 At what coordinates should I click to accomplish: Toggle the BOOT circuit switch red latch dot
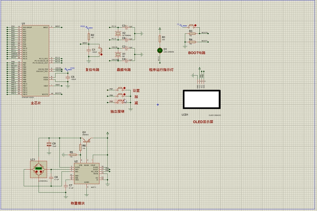[195, 25]
